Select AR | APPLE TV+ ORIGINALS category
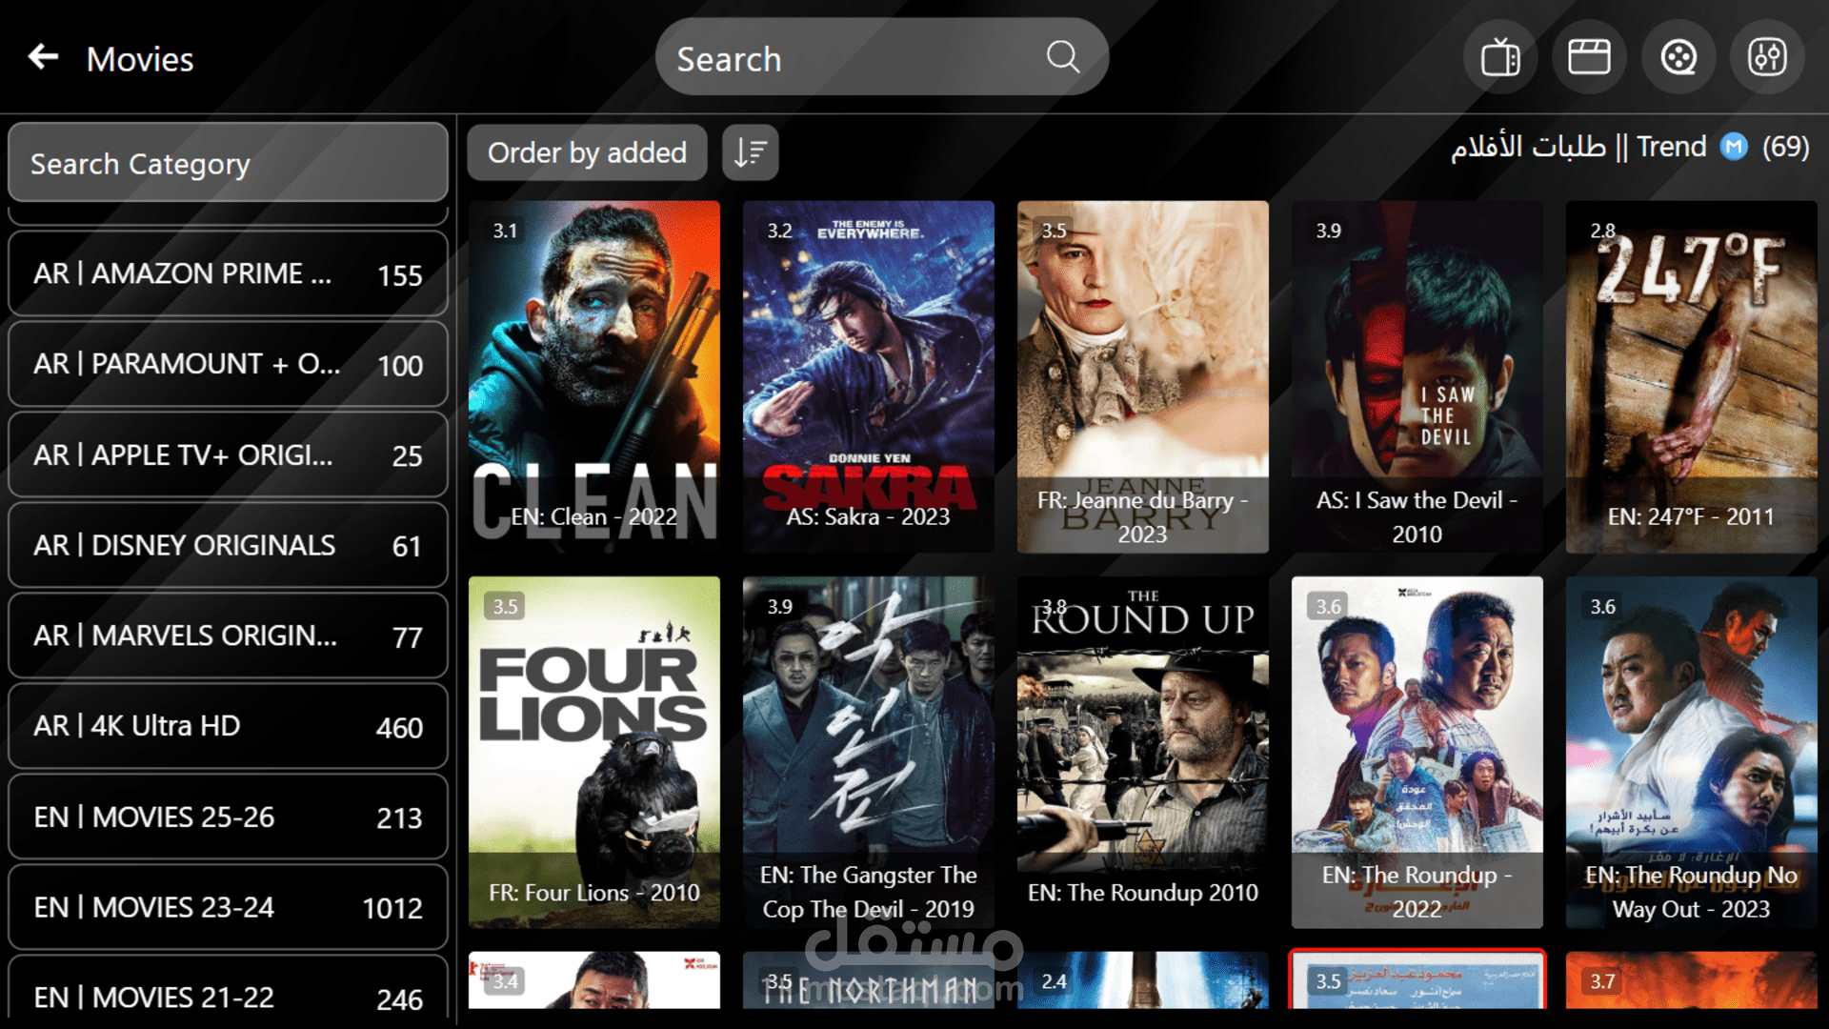1829x1029 pixels. click(x=228, y=455)
